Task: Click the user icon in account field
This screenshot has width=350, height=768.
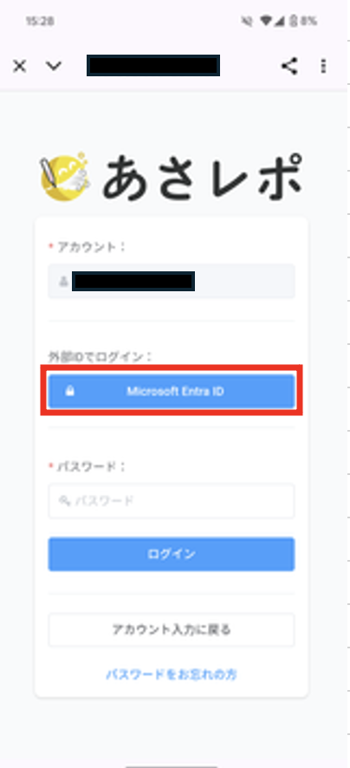Action: pyautogui.click(x=63, y=281)
